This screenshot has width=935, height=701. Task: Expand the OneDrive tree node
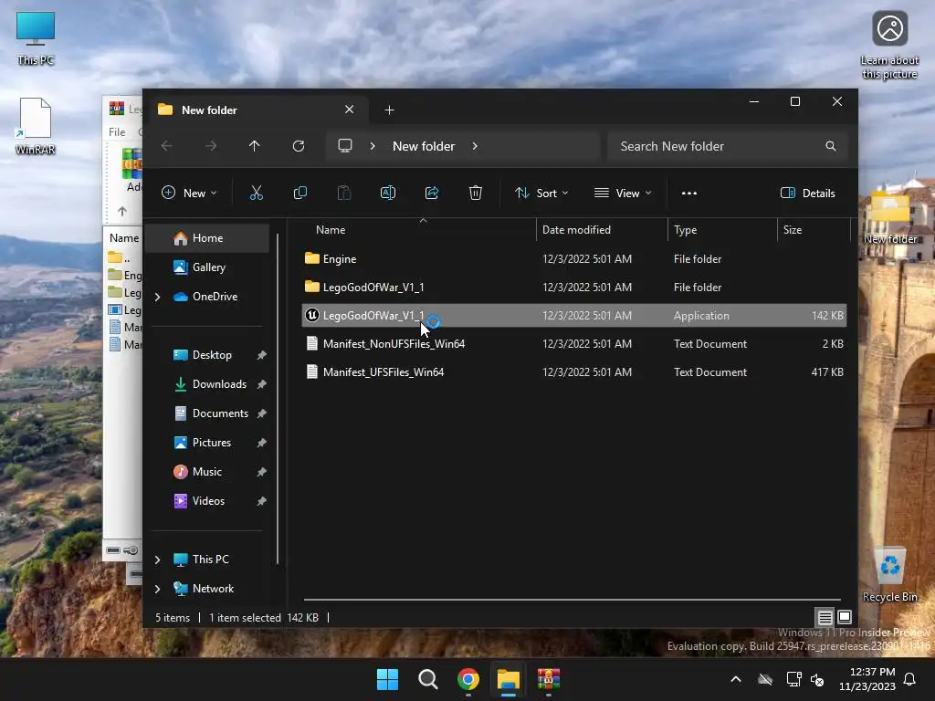pyautogui.click(x=157, y=297)
